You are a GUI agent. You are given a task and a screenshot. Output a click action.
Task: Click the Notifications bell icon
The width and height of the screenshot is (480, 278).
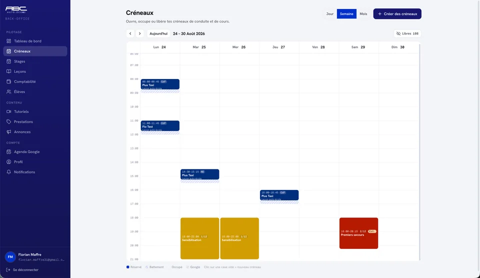9,172
